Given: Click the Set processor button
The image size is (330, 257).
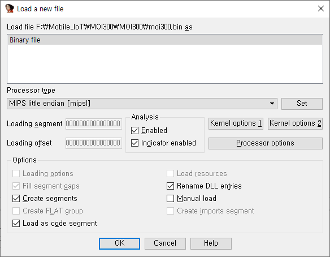Looking at the screenshot, I should click(302, 104).
